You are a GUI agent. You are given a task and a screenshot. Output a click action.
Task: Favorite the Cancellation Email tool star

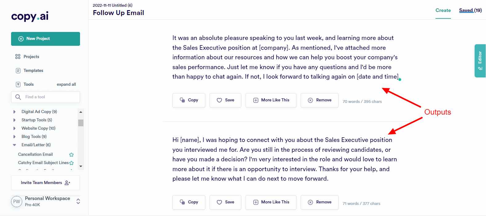pyautogui.click(x=71, y=155)
